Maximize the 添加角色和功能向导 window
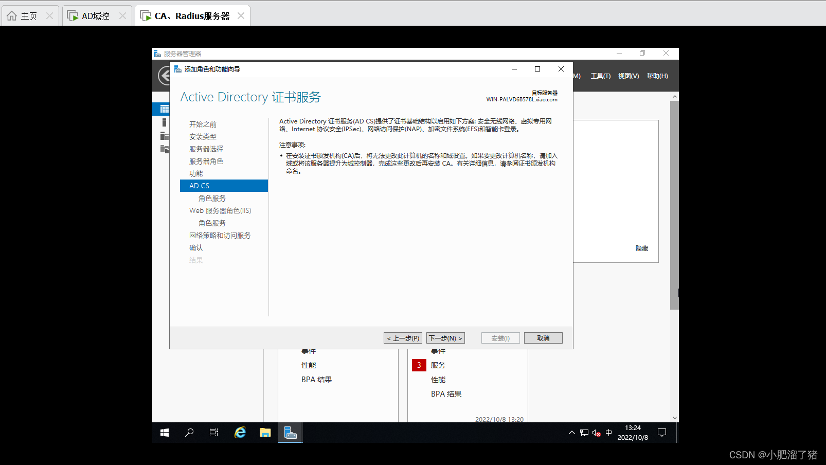 coord(537,69)
